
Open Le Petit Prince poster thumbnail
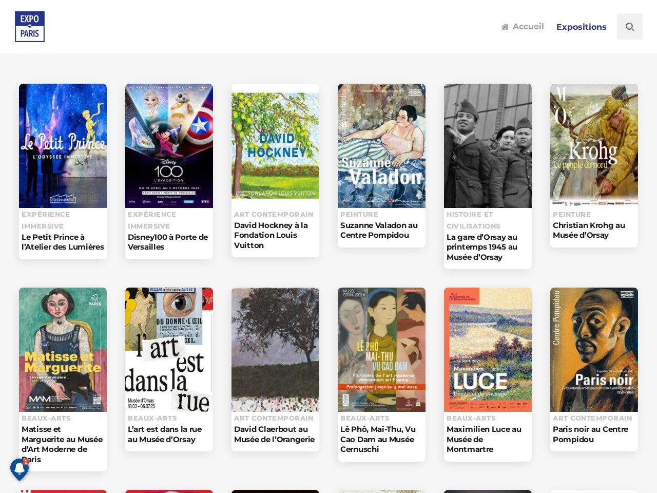[x=63, y=146]
